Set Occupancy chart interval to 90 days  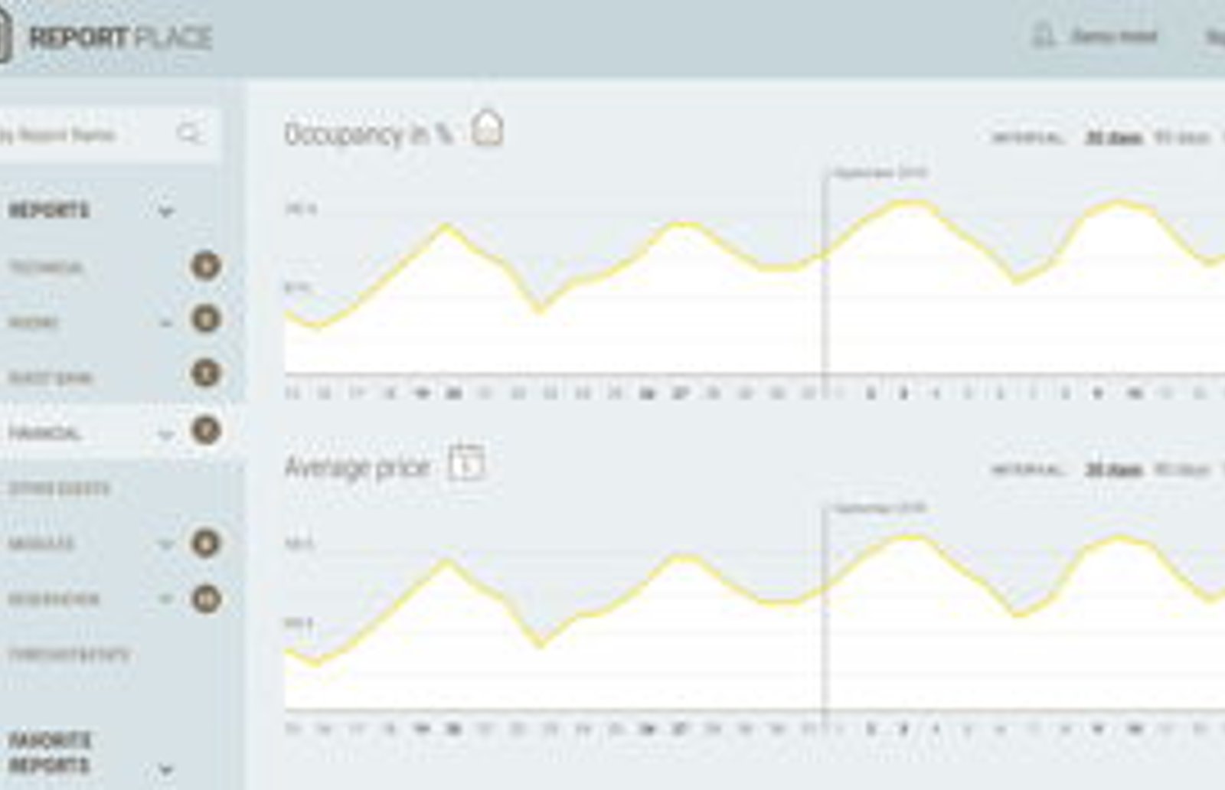point(1182,138)
